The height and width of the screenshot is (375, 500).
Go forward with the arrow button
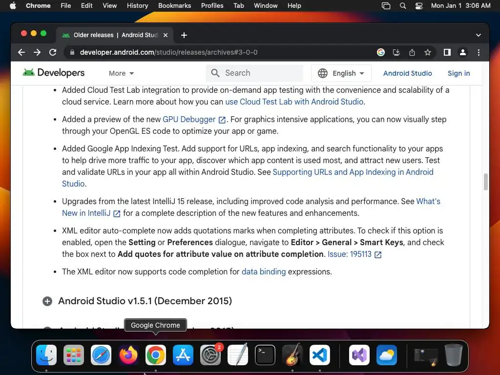37,52
